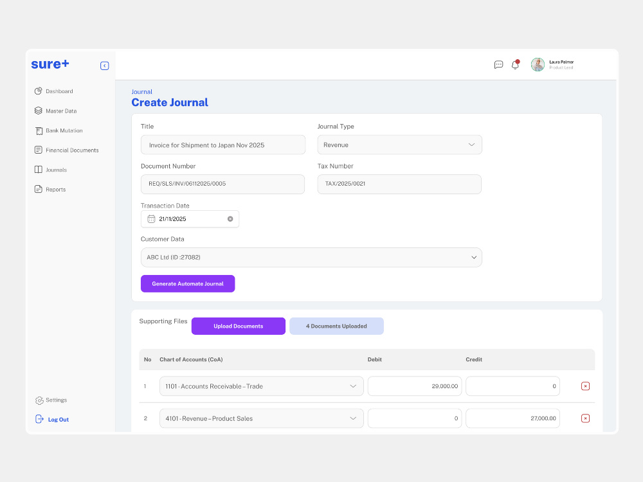Go to Dashboard in sidebar

(x=59, y=91)
